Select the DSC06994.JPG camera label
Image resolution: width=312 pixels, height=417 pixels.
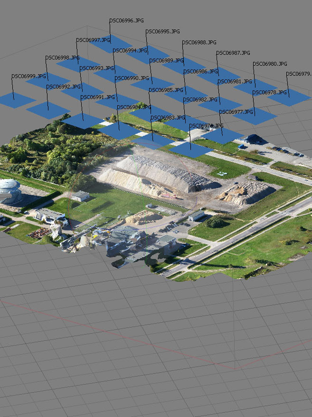pyautogui.click(x=130, y=50)
